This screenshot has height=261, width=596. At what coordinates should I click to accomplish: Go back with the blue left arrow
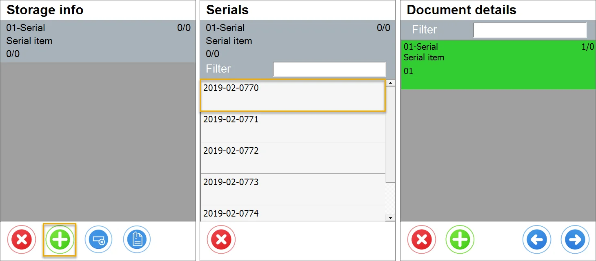click(x=537, y=239)
